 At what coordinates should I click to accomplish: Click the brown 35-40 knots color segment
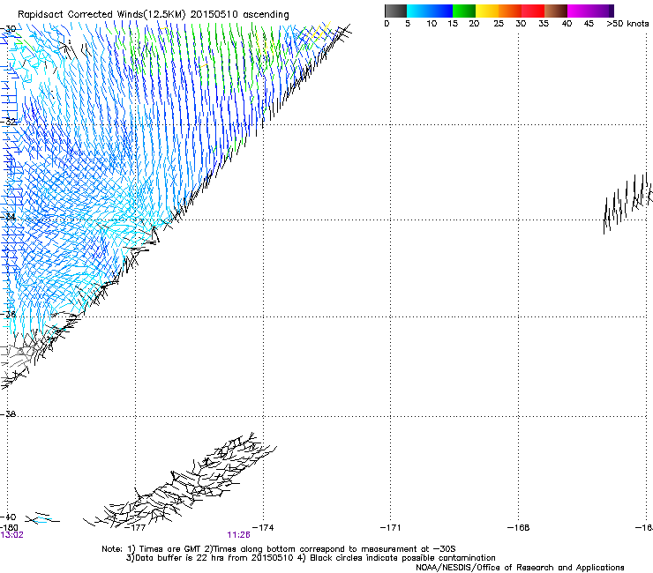[556, 11]
